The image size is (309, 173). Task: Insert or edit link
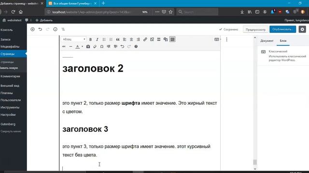click(145, 39)
